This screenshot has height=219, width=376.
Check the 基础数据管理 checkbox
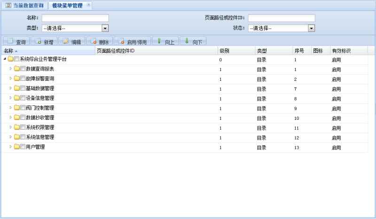pyautogui.click(x=23, y=88)
